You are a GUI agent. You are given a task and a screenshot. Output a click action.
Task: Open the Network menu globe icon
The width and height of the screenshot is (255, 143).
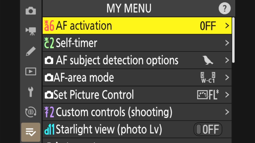31,112
